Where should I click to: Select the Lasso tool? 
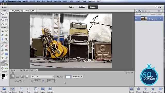click(x=2, y=24)
